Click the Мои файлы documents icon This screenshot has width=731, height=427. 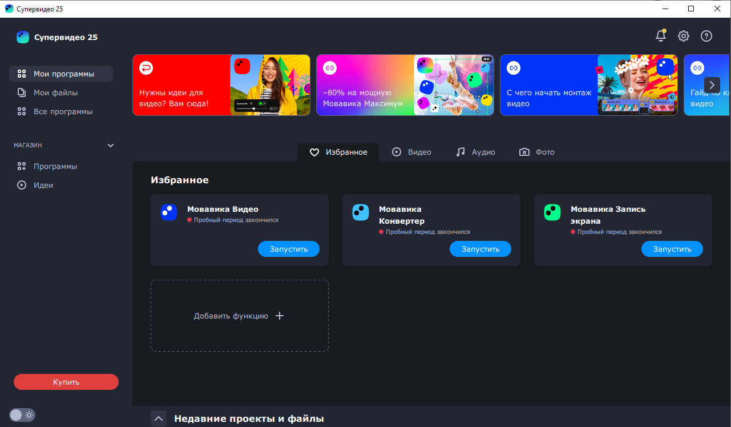pyautogui.click(x=22, y=92)
